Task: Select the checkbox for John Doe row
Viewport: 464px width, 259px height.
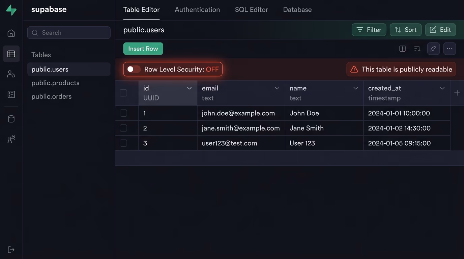Action: pyautogui.click(x=123, y=113)
